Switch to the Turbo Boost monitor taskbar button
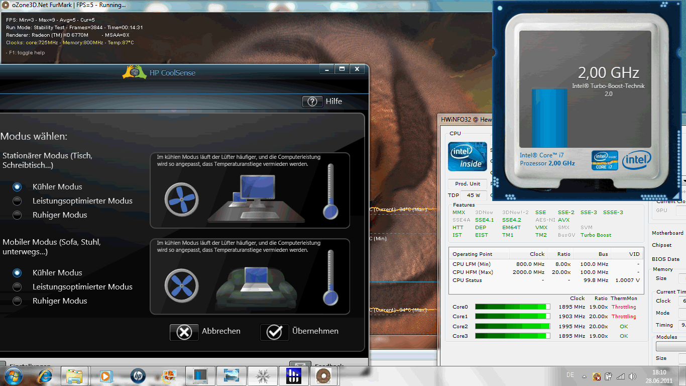This screenshot has height=386, width=686. click(x=200, y=376)
